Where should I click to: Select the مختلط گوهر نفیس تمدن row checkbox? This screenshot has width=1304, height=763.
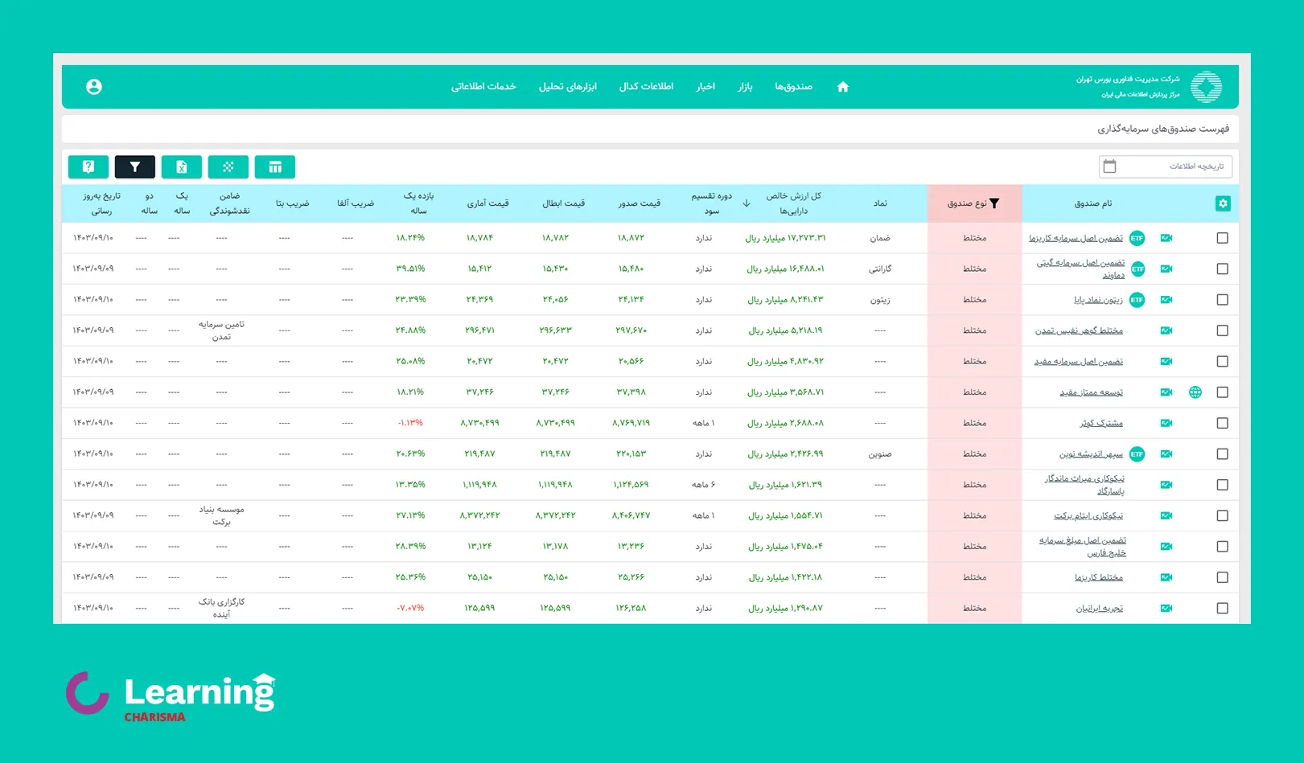(x=1223, y=330)
